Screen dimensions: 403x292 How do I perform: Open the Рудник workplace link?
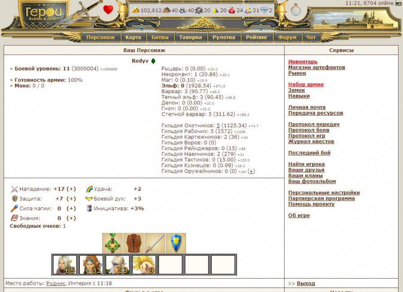click(x=56, y=283)
